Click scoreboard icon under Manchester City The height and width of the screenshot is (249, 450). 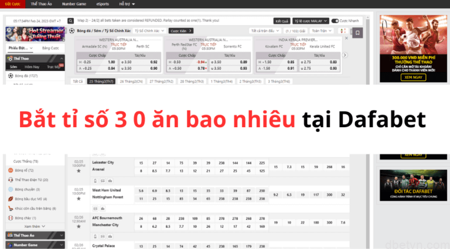pos(103,236)
